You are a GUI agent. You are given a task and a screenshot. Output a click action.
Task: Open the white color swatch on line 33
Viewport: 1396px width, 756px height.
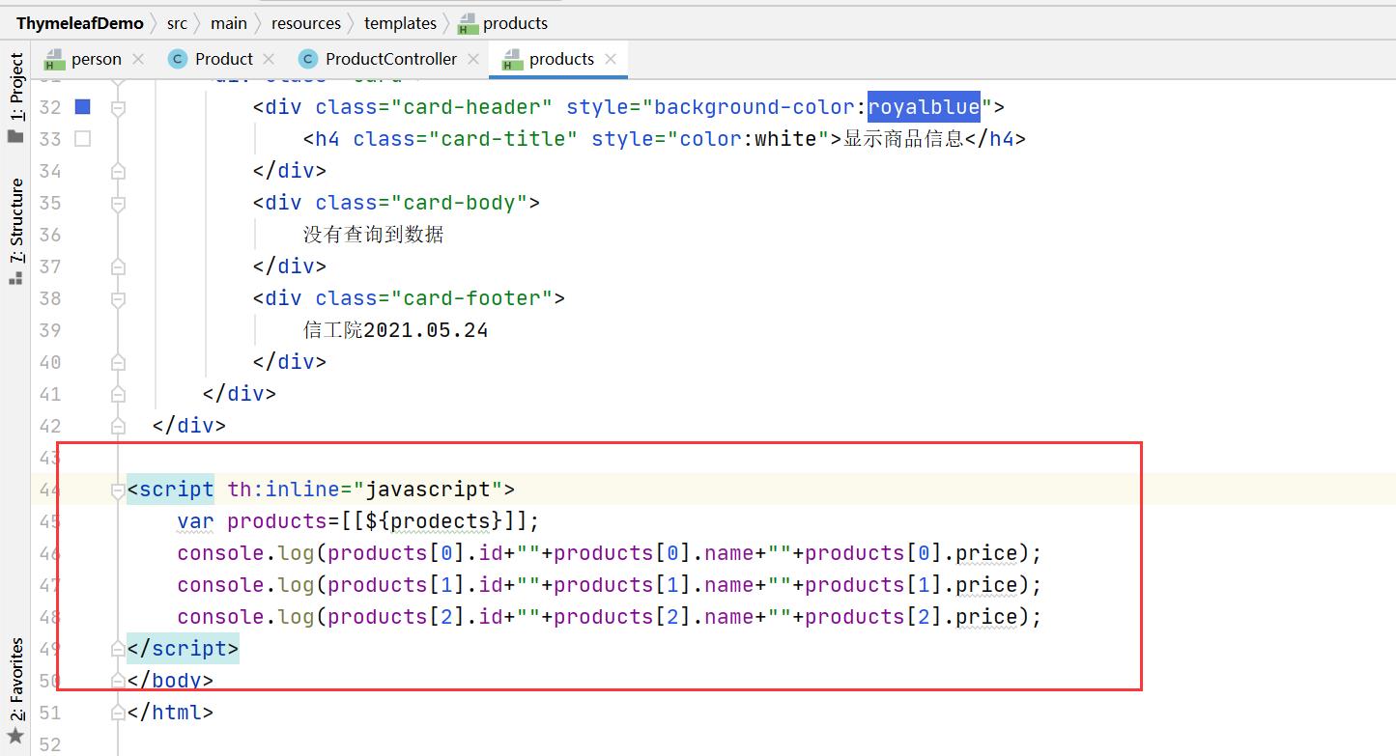tap(82, 139)
